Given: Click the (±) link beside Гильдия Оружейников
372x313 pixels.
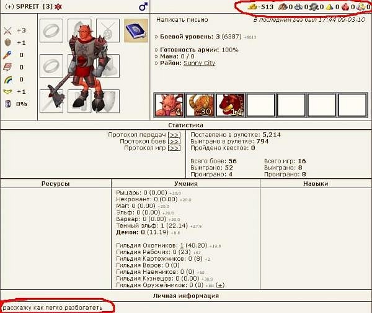Looking at the screenshot, I should (220, 285).
